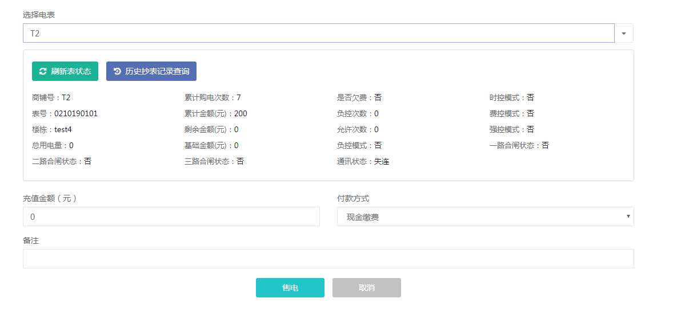Screen dimensions: 681x327
Task: Select the meter number 0210190101 text
Action: (76, 113)
